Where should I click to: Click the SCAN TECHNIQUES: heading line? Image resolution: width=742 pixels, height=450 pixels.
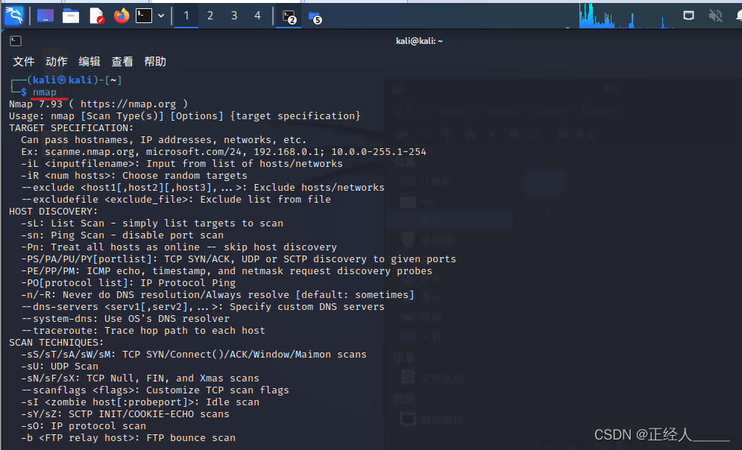(57, 342)
